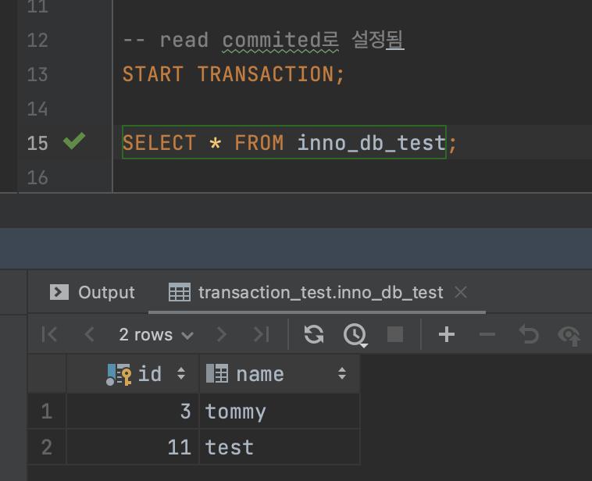Close the transaction_test.inno_db_test result tab
Screen dimensions: 592x481
click(x=461, y=292)
